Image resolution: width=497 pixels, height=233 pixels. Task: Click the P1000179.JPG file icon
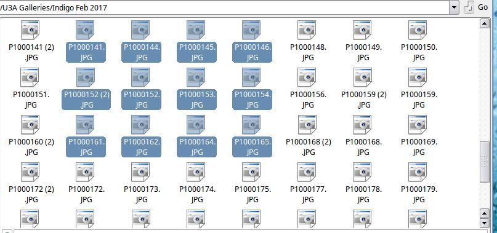418,172
